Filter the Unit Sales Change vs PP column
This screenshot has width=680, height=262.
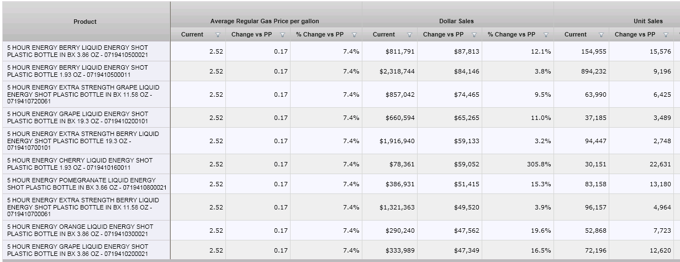pyautogui.click(x=666, y=35)
